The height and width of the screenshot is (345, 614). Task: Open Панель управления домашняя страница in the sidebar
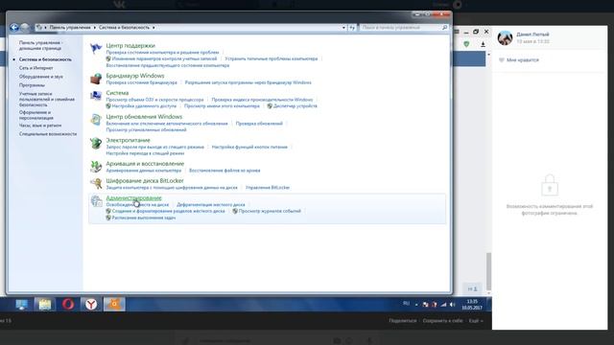pos(40,45)
